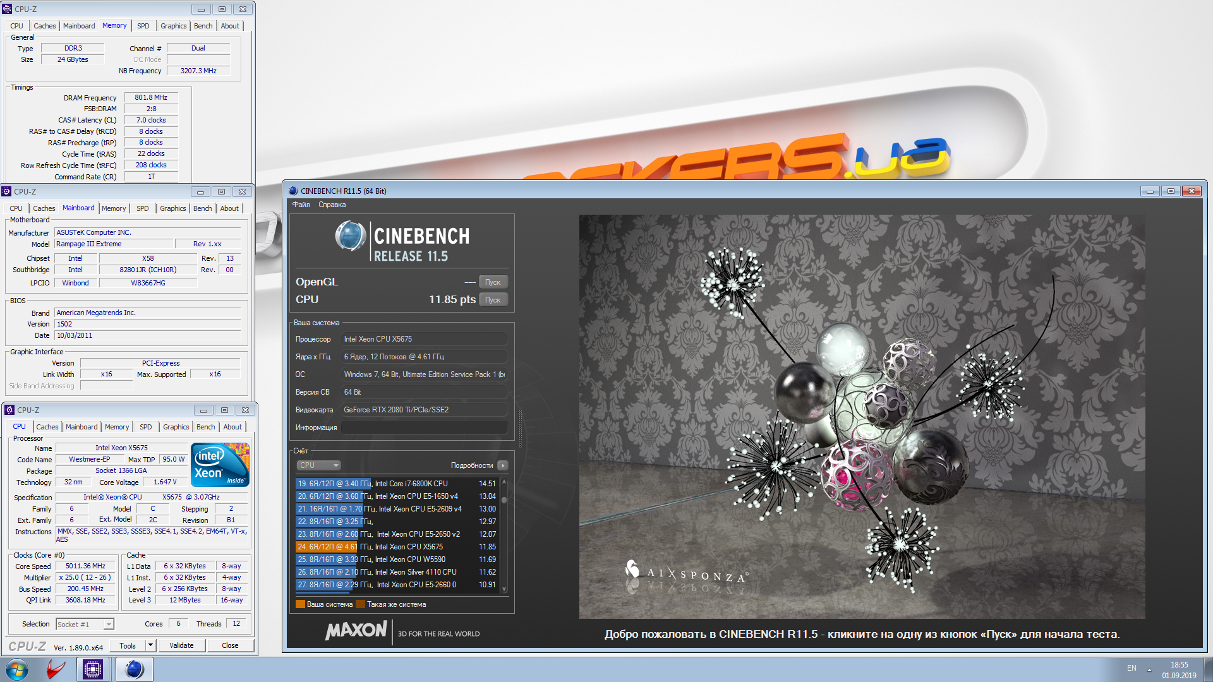Select ranking row 26 Xeon Silver 4110
1213x682 pixels.
coord(397,572)
